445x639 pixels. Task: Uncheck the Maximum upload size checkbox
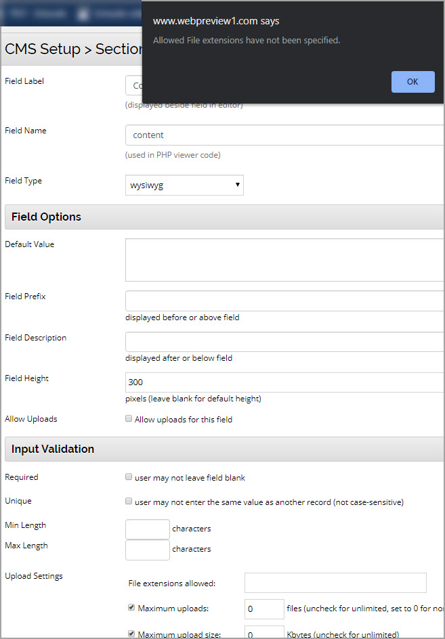131,634
